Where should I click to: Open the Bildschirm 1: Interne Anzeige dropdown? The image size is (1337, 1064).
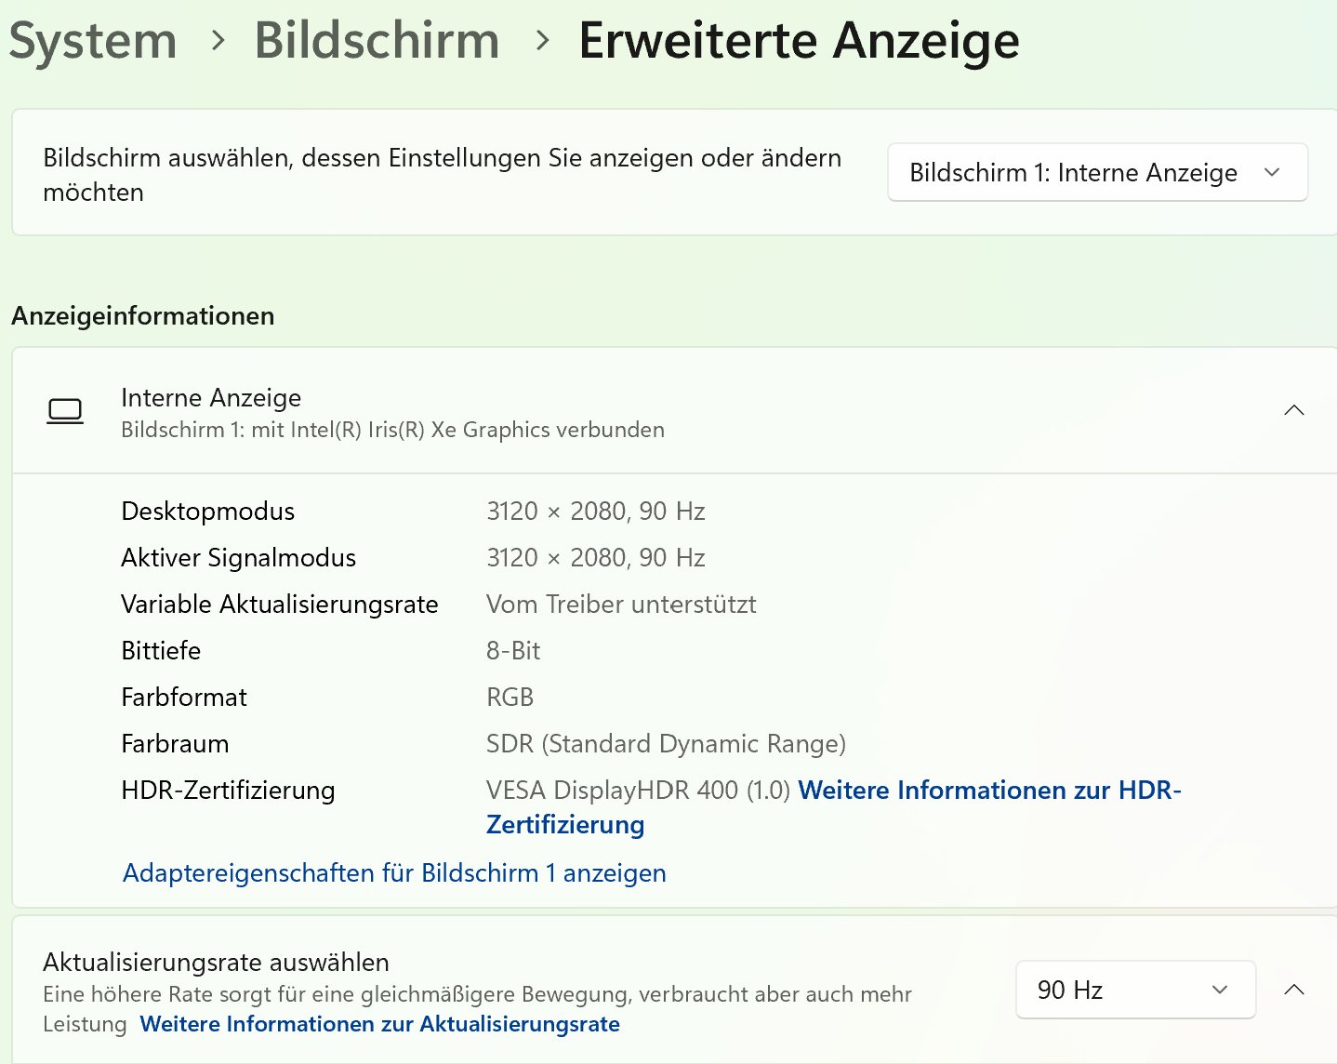(1097, 172)
